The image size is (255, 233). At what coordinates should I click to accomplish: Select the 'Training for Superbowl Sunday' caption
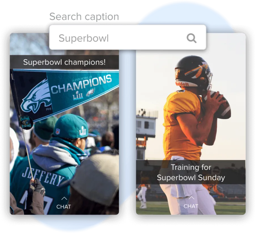pos(191,172)
